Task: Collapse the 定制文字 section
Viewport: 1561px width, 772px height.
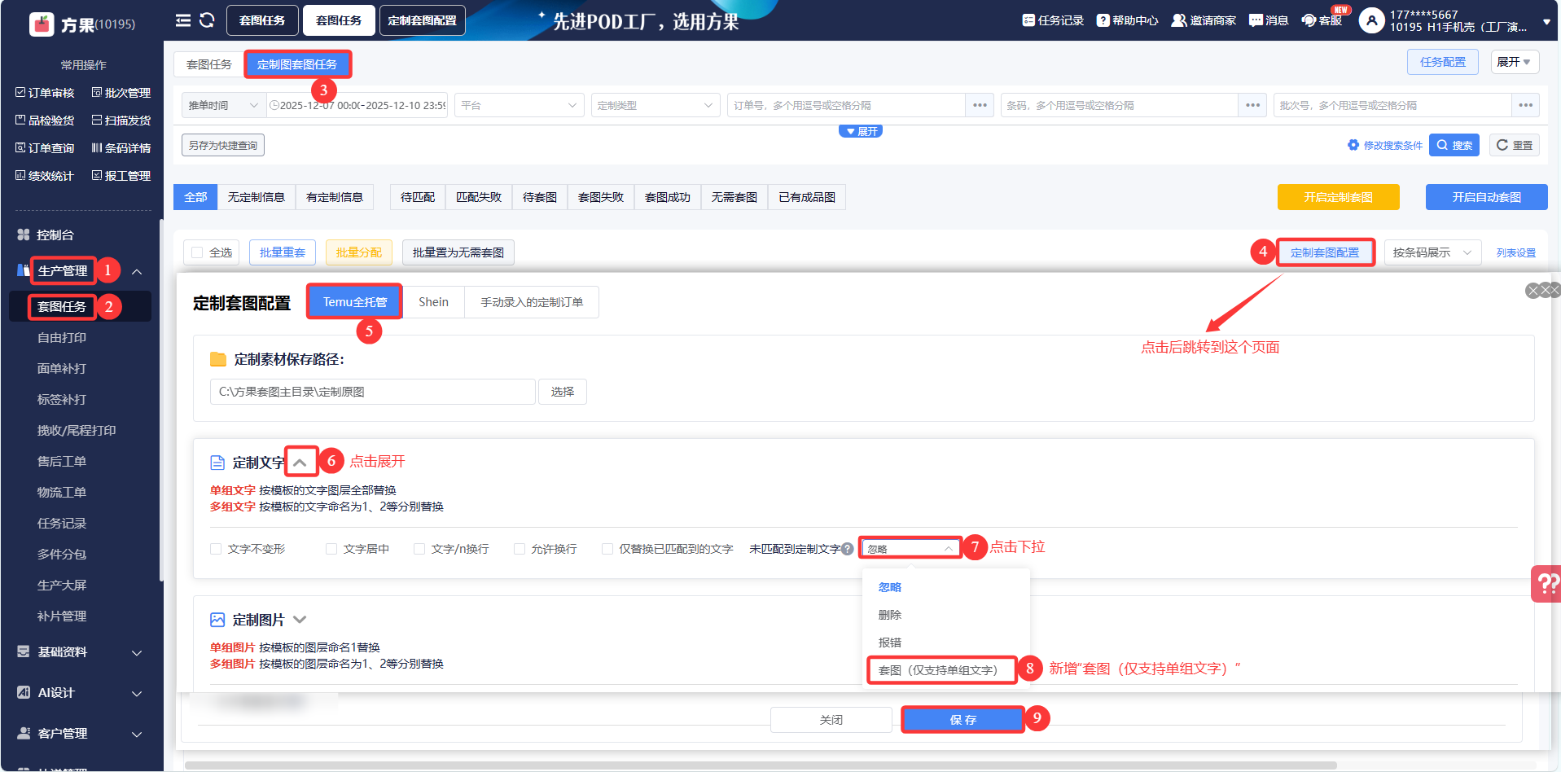Action: click(300, 463)
